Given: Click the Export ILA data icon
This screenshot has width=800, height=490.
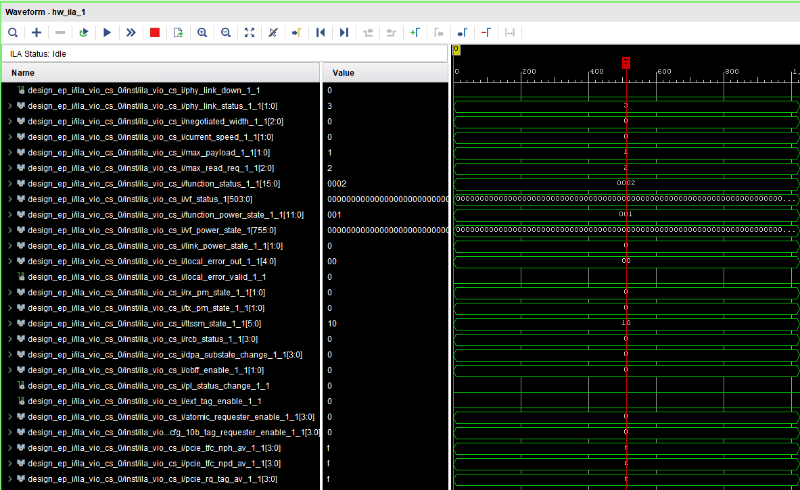Looking at the screenshot, I should click(x=178, y=32).
